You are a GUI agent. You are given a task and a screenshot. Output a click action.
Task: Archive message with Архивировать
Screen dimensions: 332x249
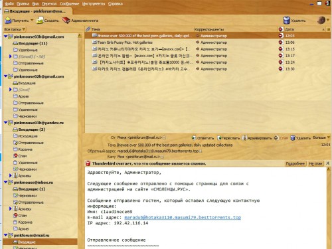tap(257, 138)
